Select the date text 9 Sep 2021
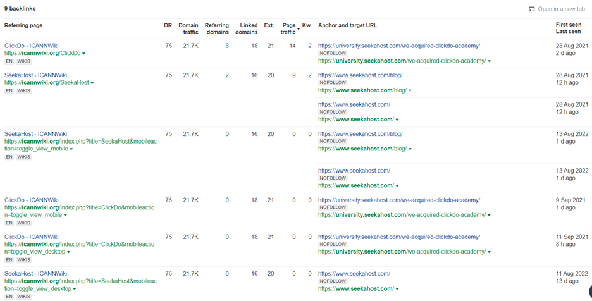 point(570,200)
